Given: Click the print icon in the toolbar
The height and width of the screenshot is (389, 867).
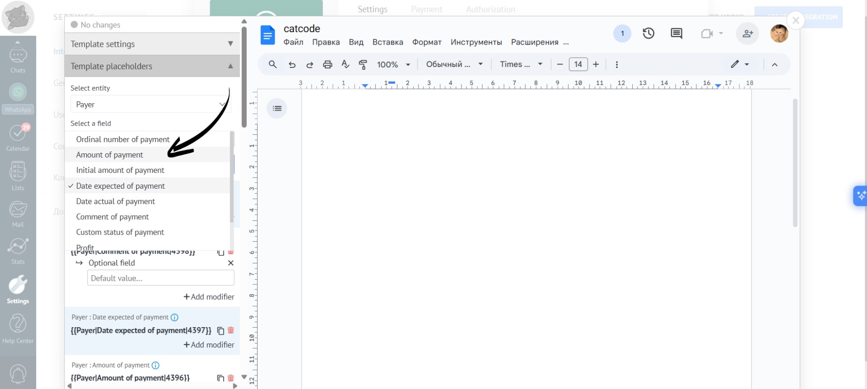Looking at the screenshot, I should (327, 65).
